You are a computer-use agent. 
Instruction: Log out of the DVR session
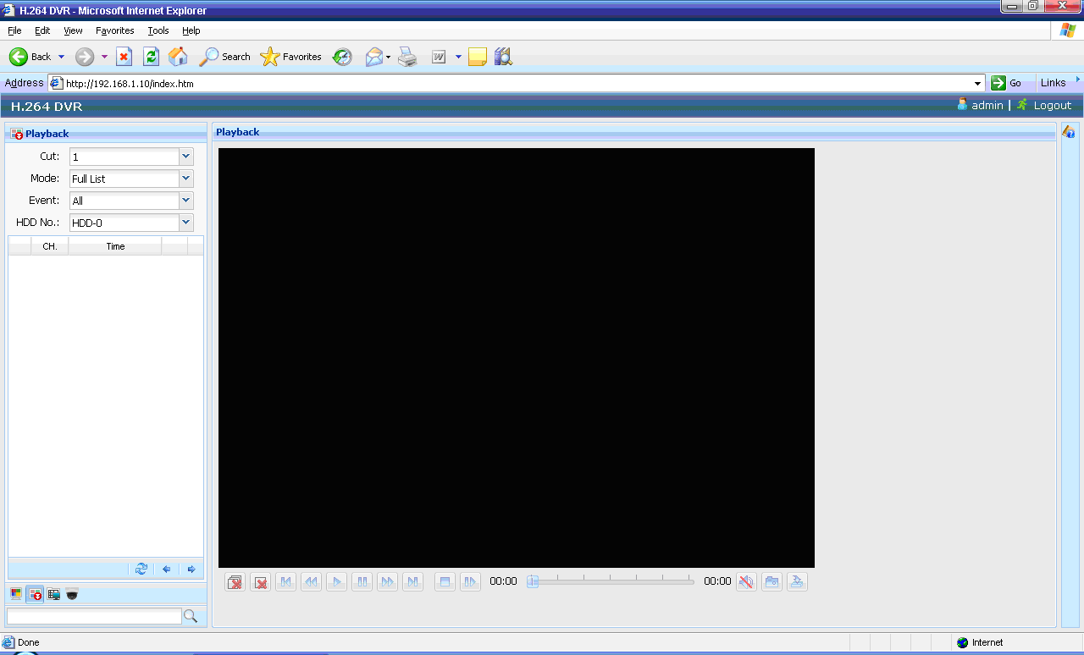1051,105
